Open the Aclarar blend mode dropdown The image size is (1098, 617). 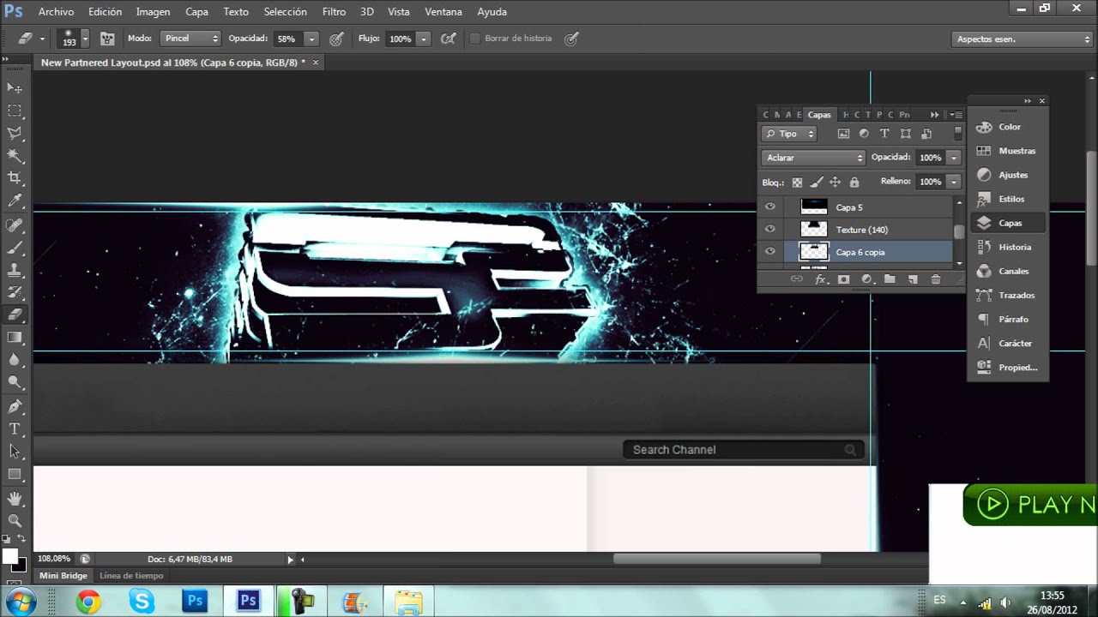(813, 158)
